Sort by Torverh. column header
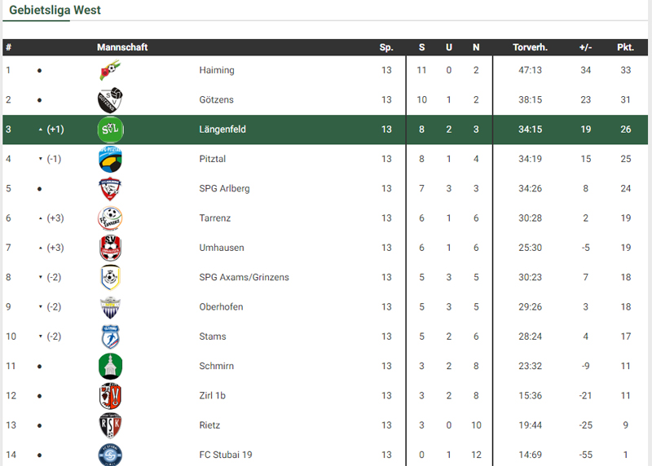 point(530,47)
